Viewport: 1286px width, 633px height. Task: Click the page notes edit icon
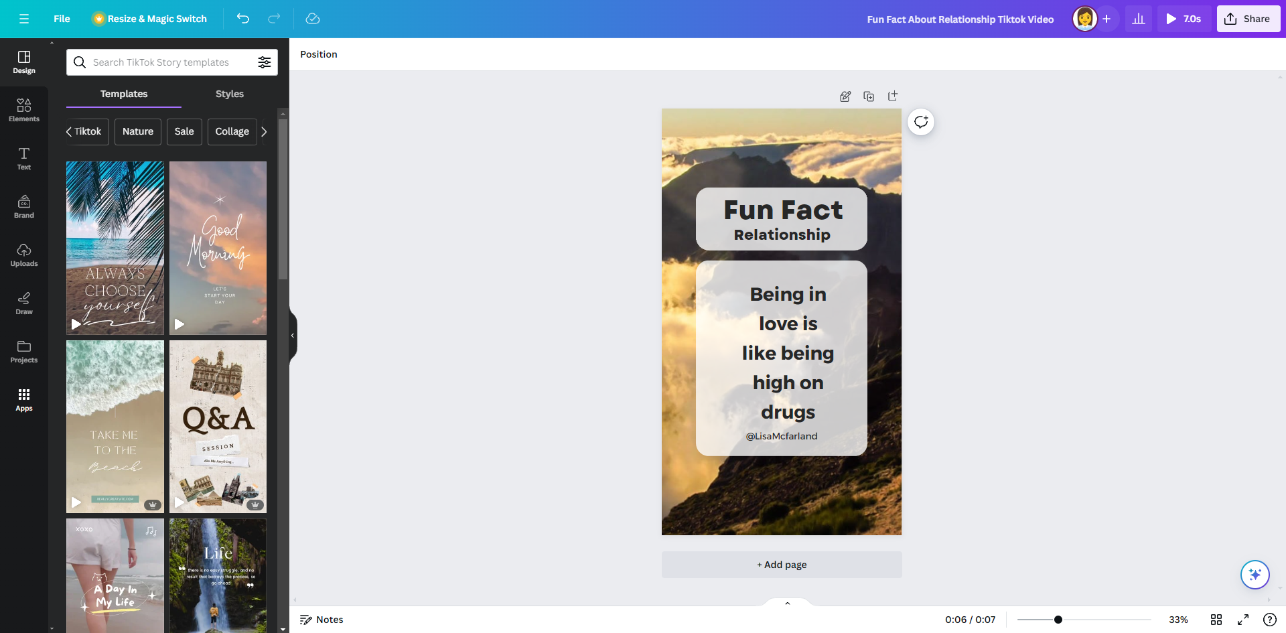click(x=845, y=96)
